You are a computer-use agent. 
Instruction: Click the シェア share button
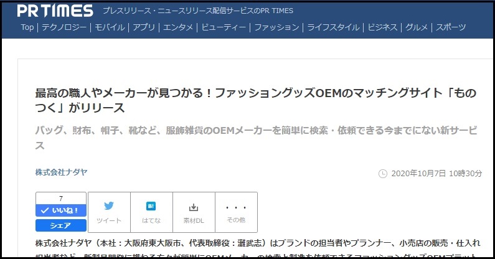coord(61,225)
